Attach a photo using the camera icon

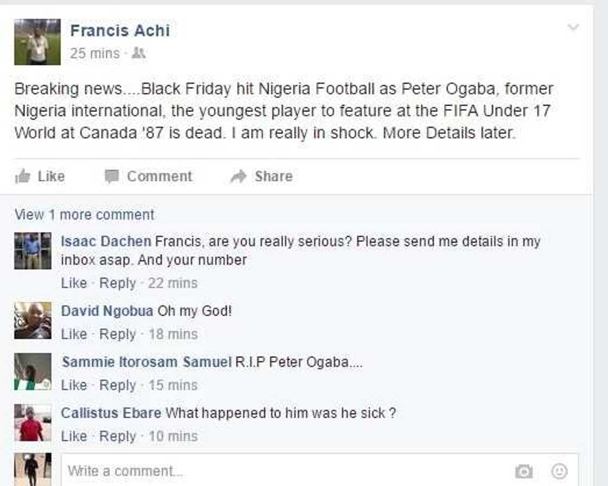pyautogui.click(x=524, y=472)
